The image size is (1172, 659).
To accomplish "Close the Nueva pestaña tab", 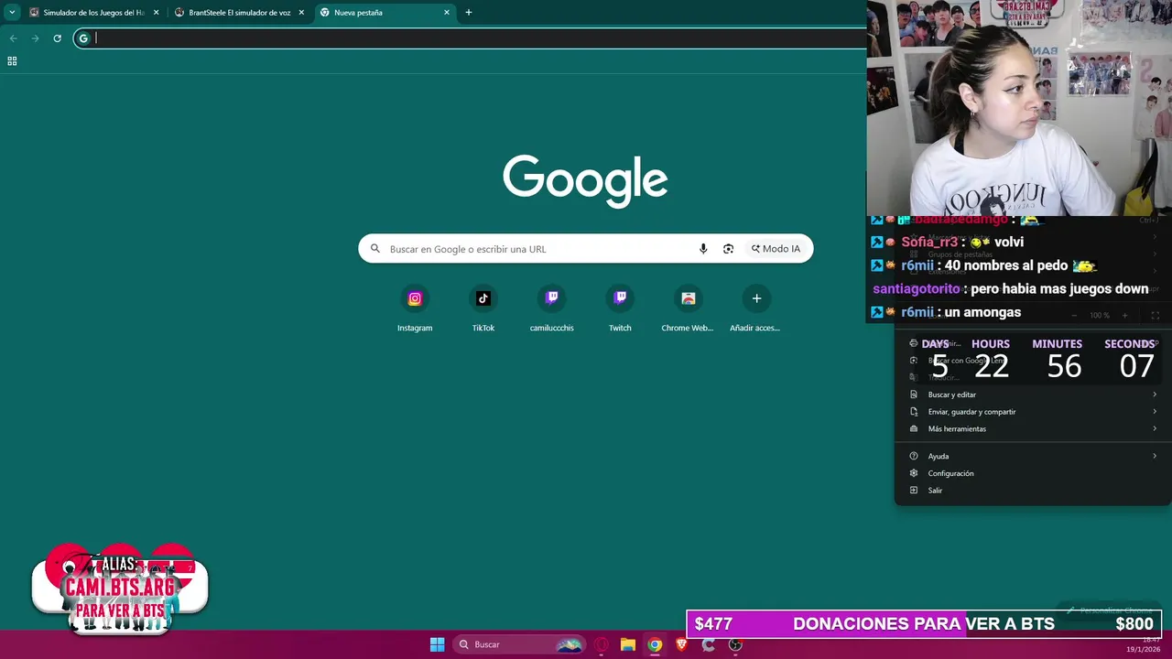I will point(447,13).
